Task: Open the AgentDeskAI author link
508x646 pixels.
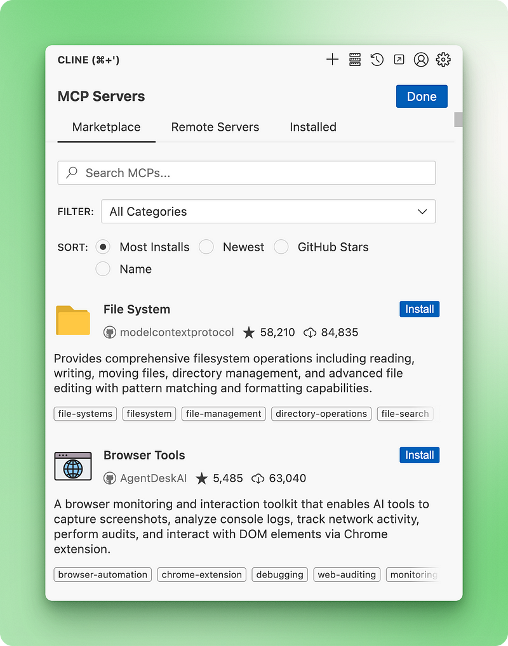Action: [x=154, y=478]
